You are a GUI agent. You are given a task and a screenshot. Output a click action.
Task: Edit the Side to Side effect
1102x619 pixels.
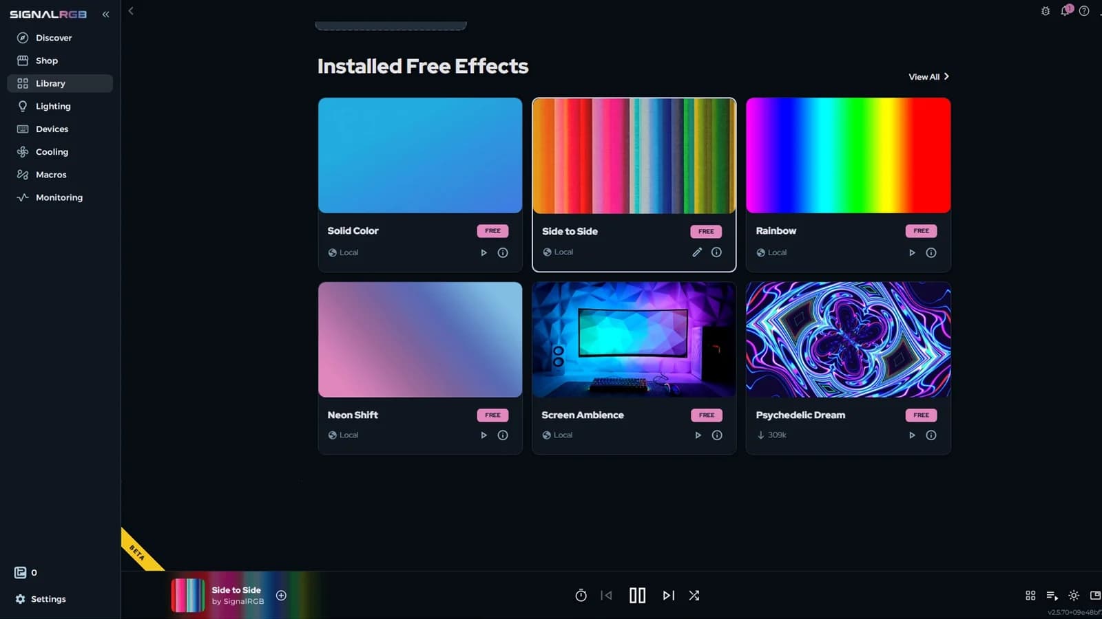[x=697, y=252]
